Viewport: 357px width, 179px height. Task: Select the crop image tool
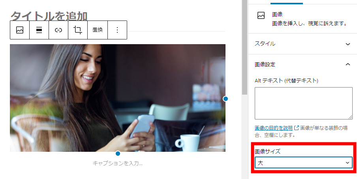coord(78,30)
